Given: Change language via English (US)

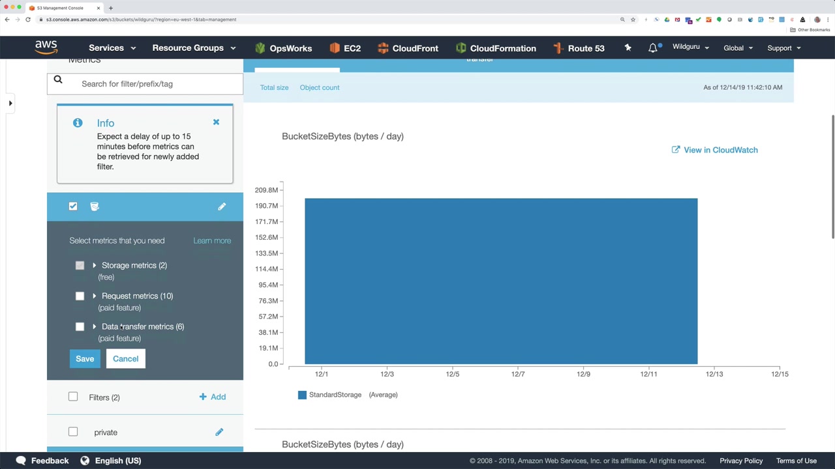Looking at the screenshot, I should coord(118,461).
